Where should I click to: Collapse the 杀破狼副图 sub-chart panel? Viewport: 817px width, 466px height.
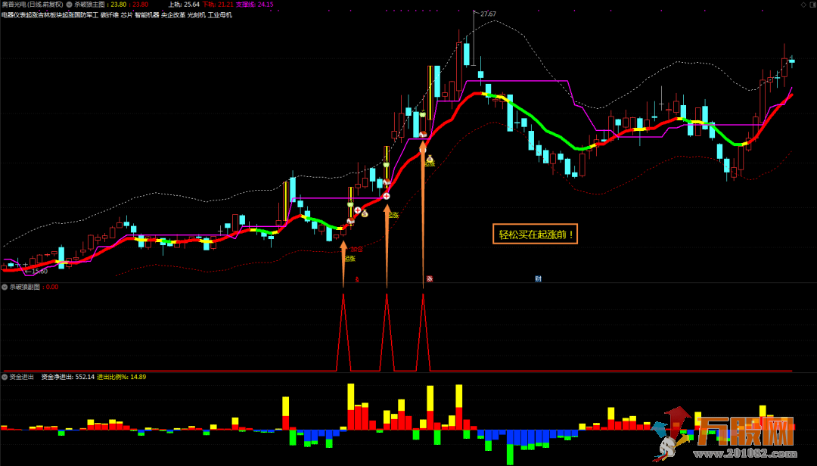[x=5, y=287]
